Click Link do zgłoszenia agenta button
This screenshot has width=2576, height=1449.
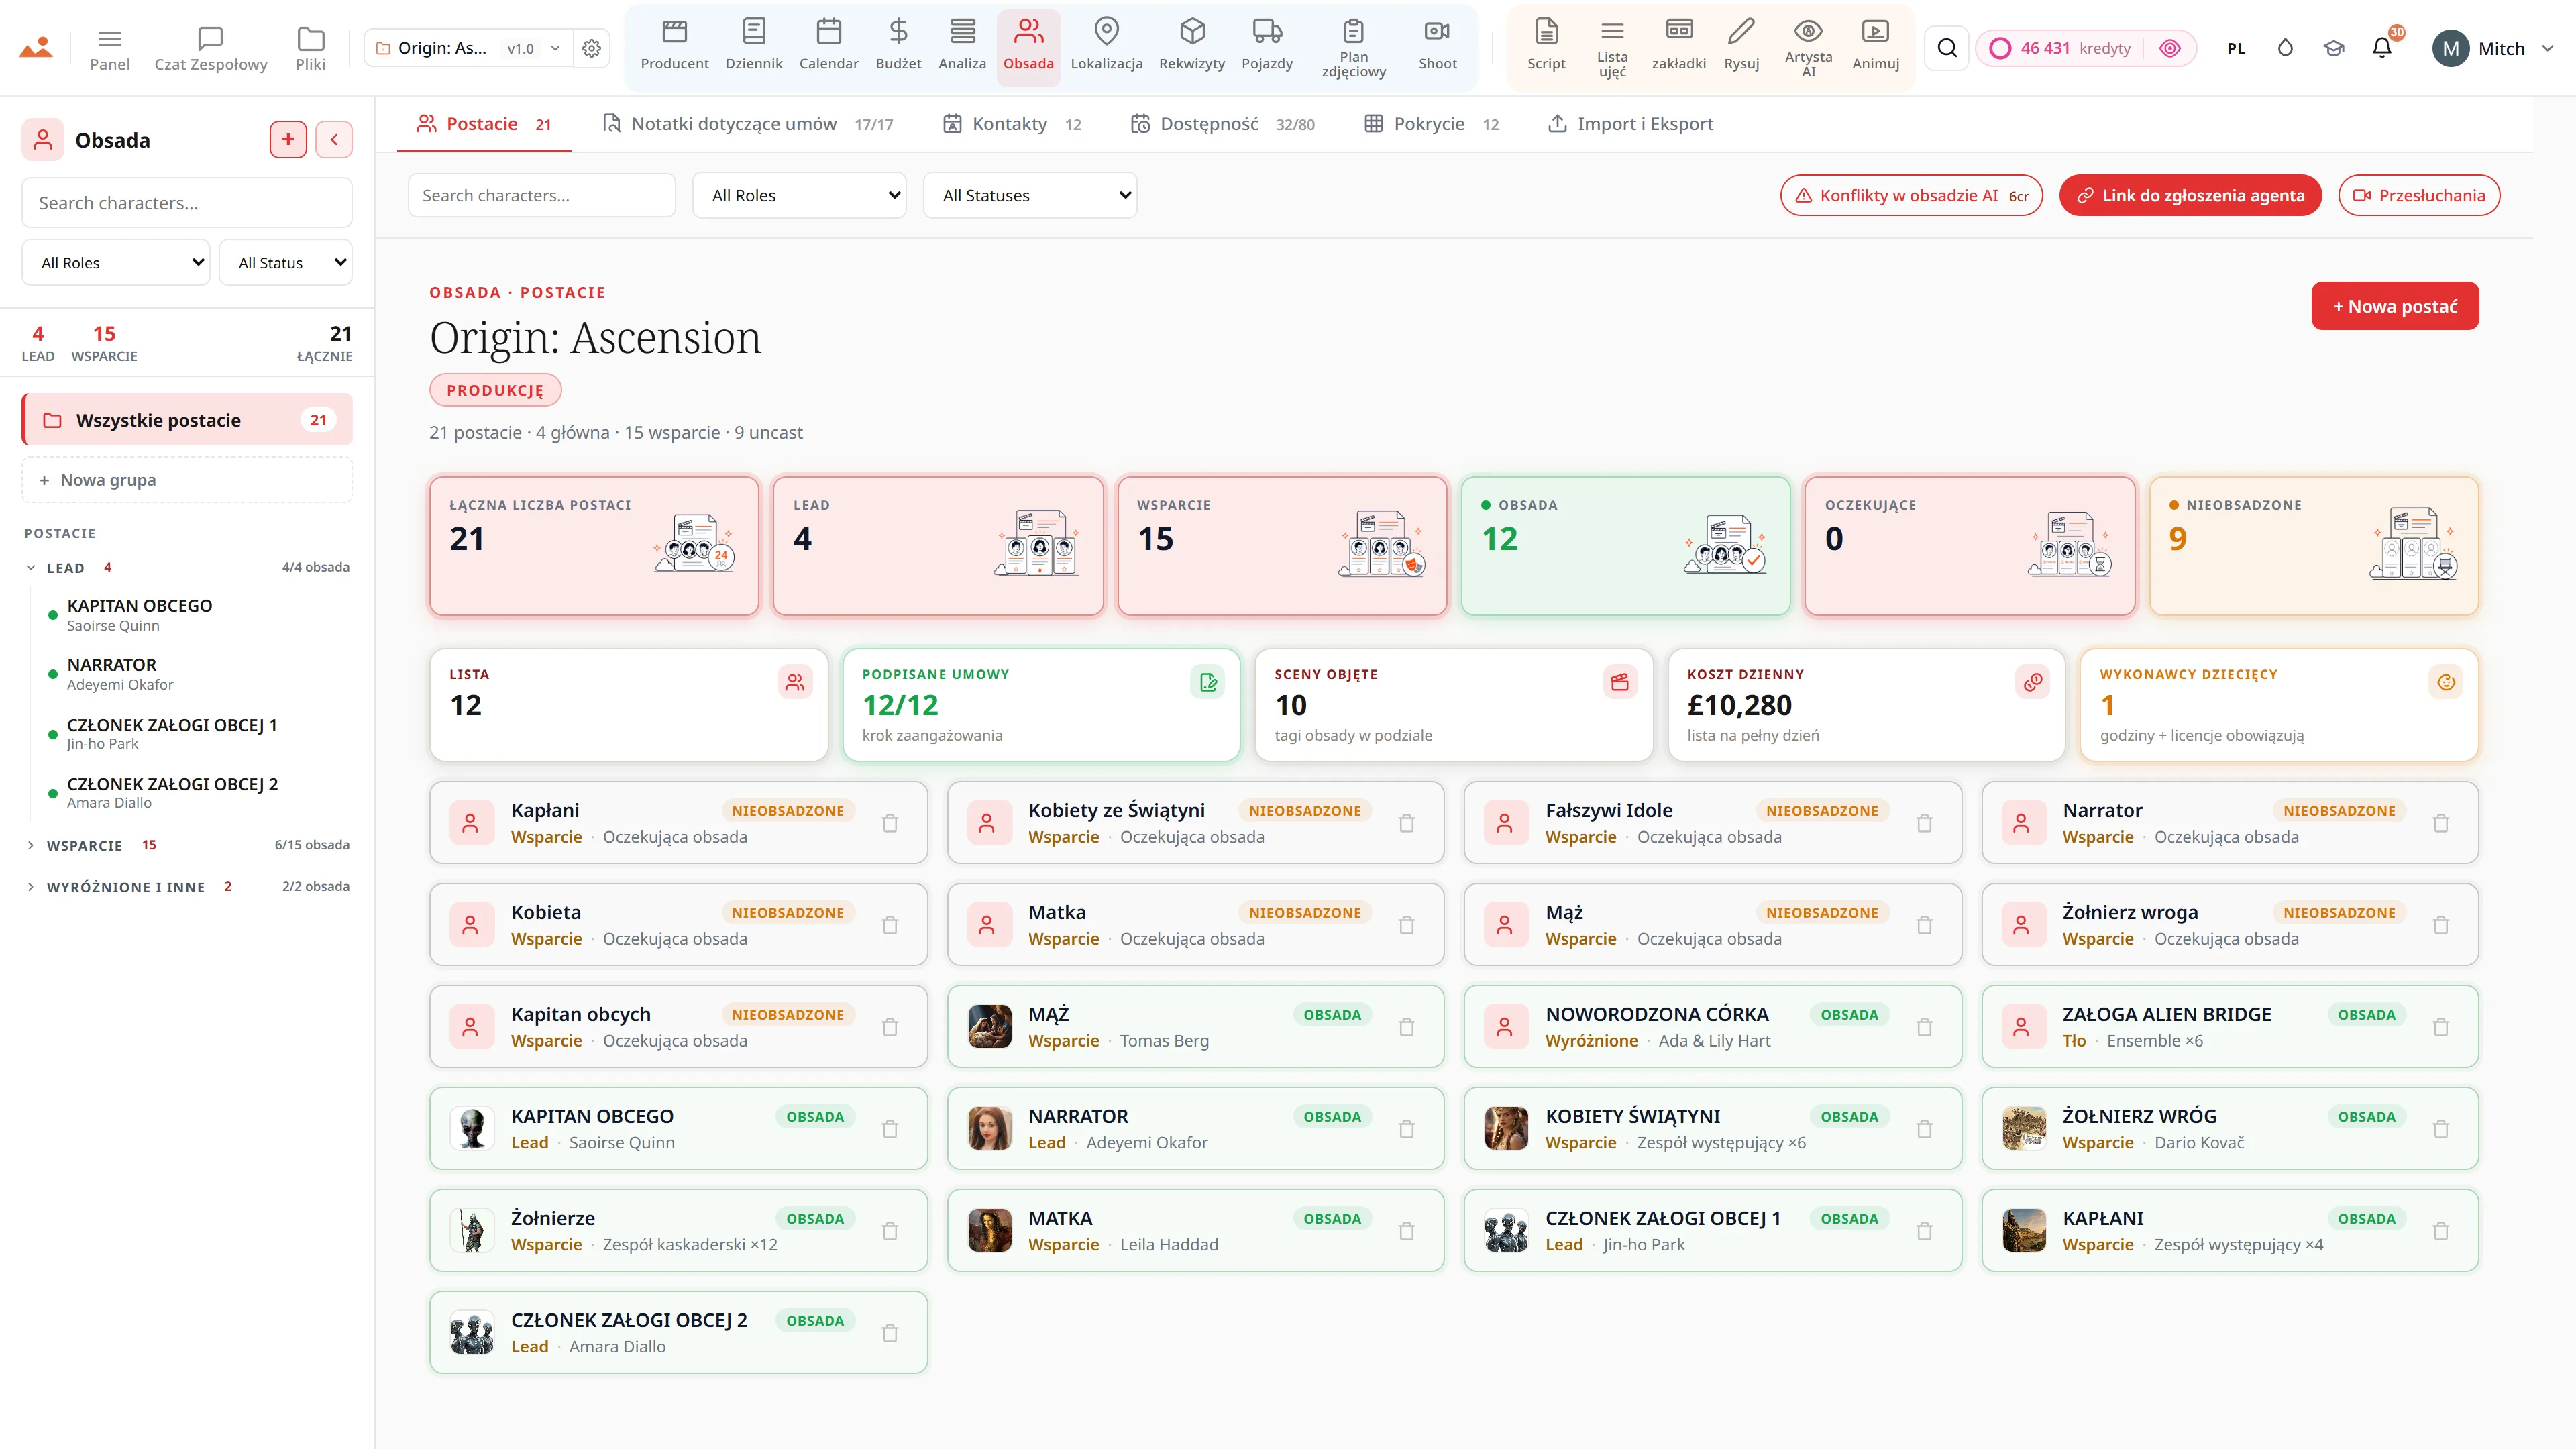[x=2190, y=195]
